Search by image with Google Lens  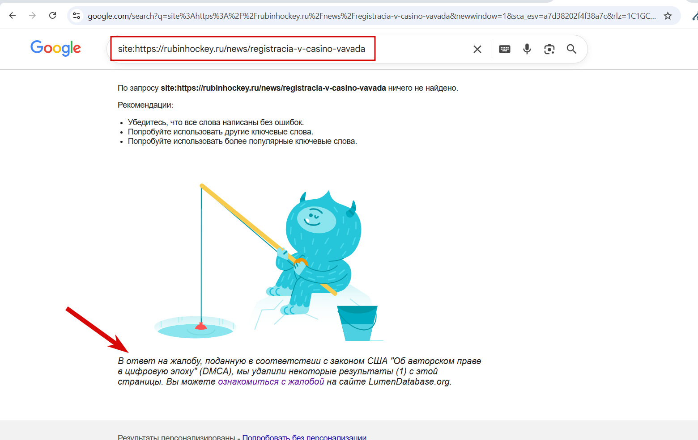point(549,49)
